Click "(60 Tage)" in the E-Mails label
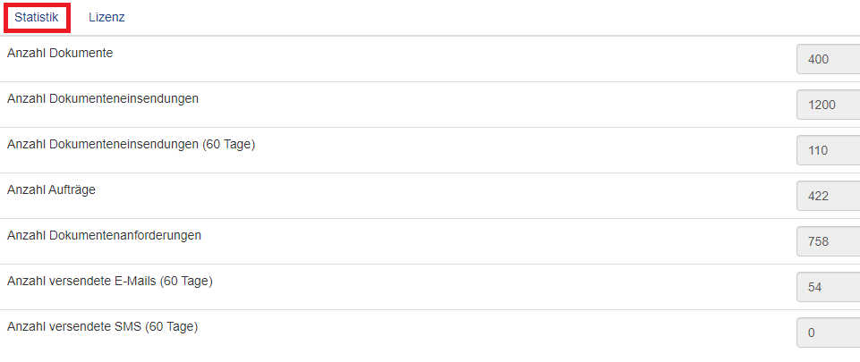The height and width of the screenshot is (362, 860). point(186,281)
